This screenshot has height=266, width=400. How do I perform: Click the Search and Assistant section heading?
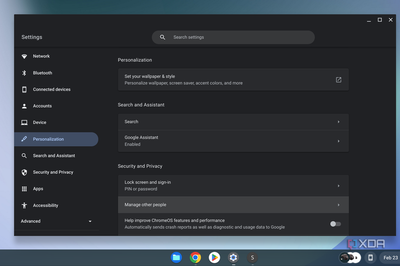point(141,105)
